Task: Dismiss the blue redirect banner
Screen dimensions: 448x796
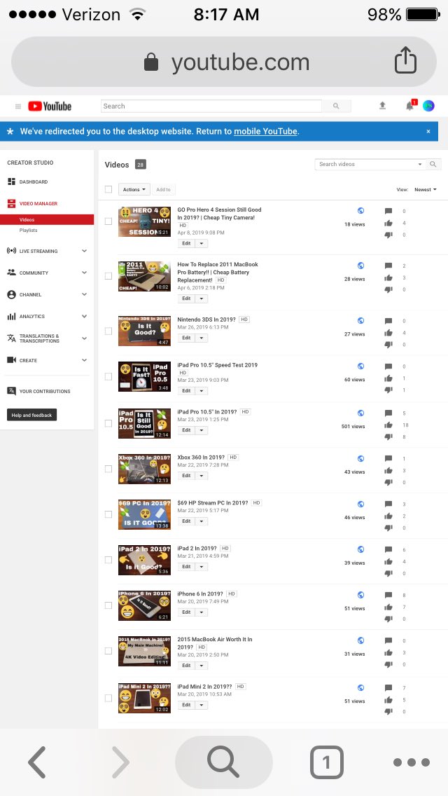Action: [x=428, y=132]
